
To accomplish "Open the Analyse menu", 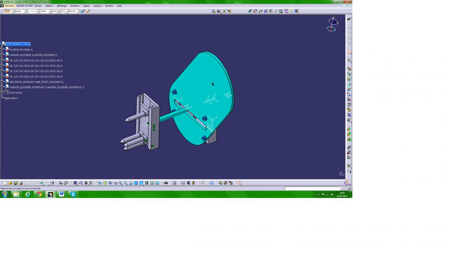I will 97,6.
